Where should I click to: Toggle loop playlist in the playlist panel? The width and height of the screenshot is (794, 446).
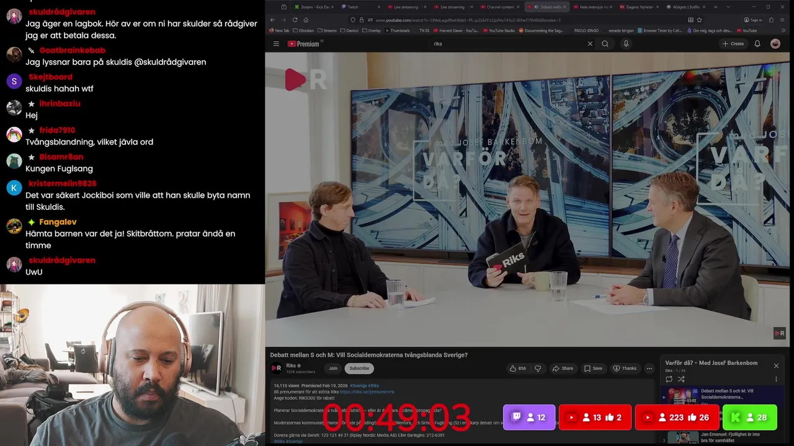[x=669, y=379]
